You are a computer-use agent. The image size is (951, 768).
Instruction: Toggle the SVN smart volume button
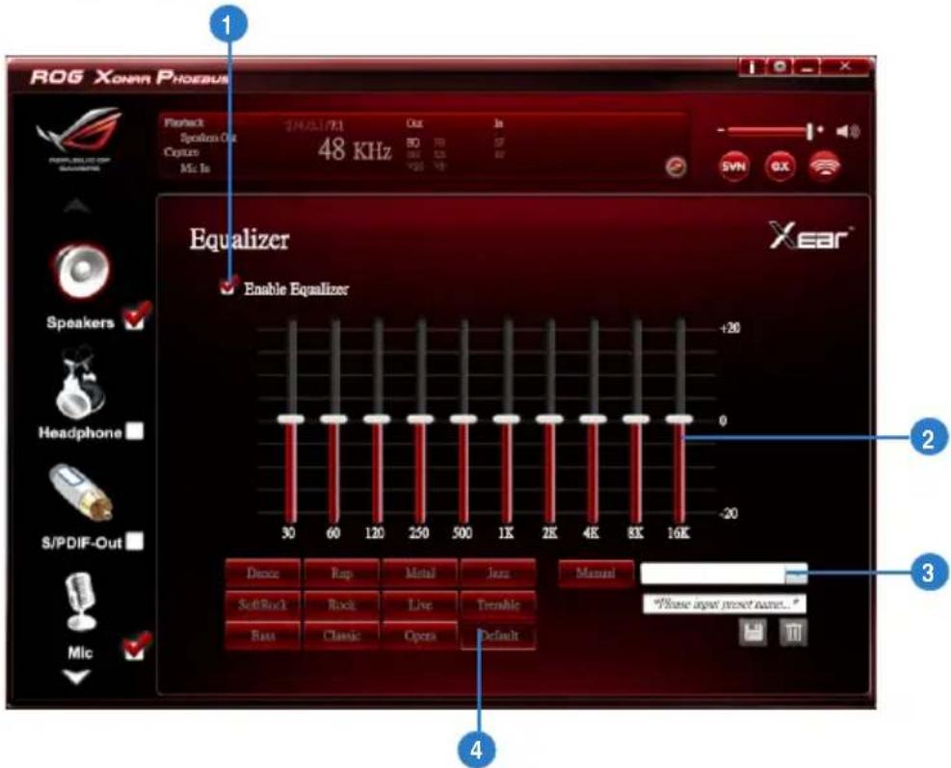click(x=732, y=166)
